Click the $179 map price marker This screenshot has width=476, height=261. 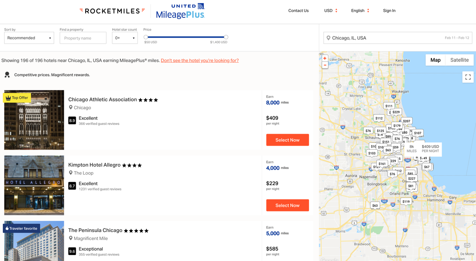click(x=397, y=126)
